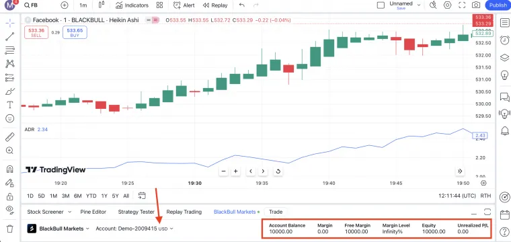
Task: Open the object tree layers panel
Action: pyautogui.click(x=504, y=58)
